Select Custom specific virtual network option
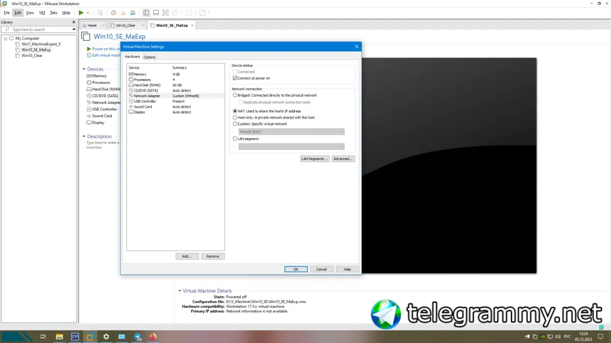This screenshot has width=611, height=343. click(x=235, y=124)
